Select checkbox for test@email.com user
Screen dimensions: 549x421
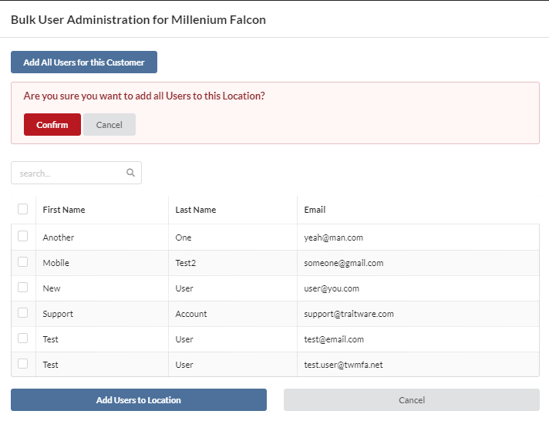(23, 338)
